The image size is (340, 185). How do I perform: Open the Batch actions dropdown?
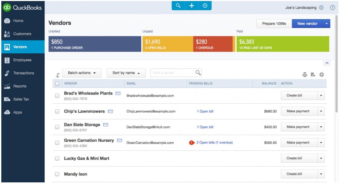click(82, 73)
